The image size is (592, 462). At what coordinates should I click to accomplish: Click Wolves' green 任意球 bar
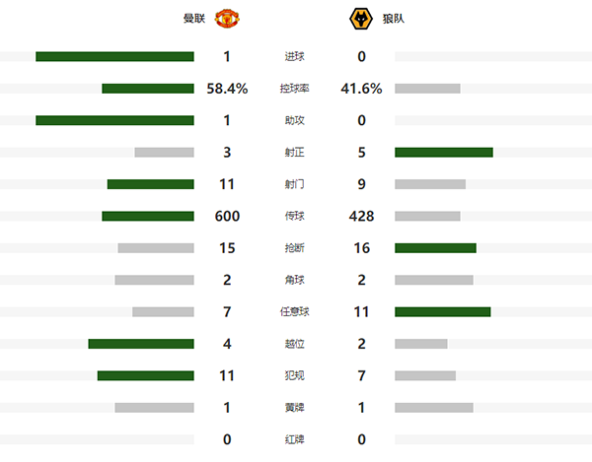(x=442, y=312)
